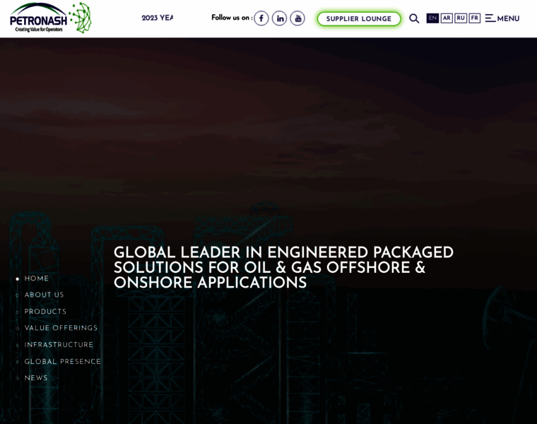
Task: Switch language to RU
Action: [x=461, y=18]
